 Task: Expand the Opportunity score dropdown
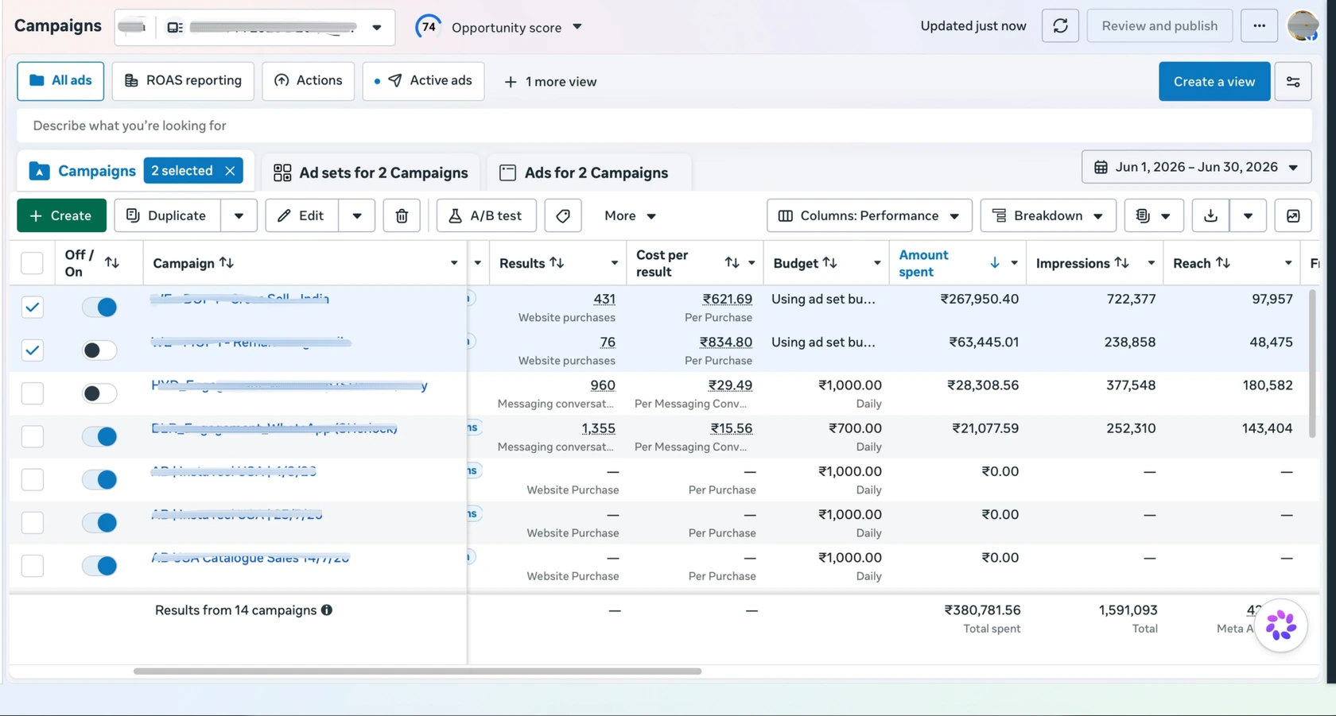point(577,27)
